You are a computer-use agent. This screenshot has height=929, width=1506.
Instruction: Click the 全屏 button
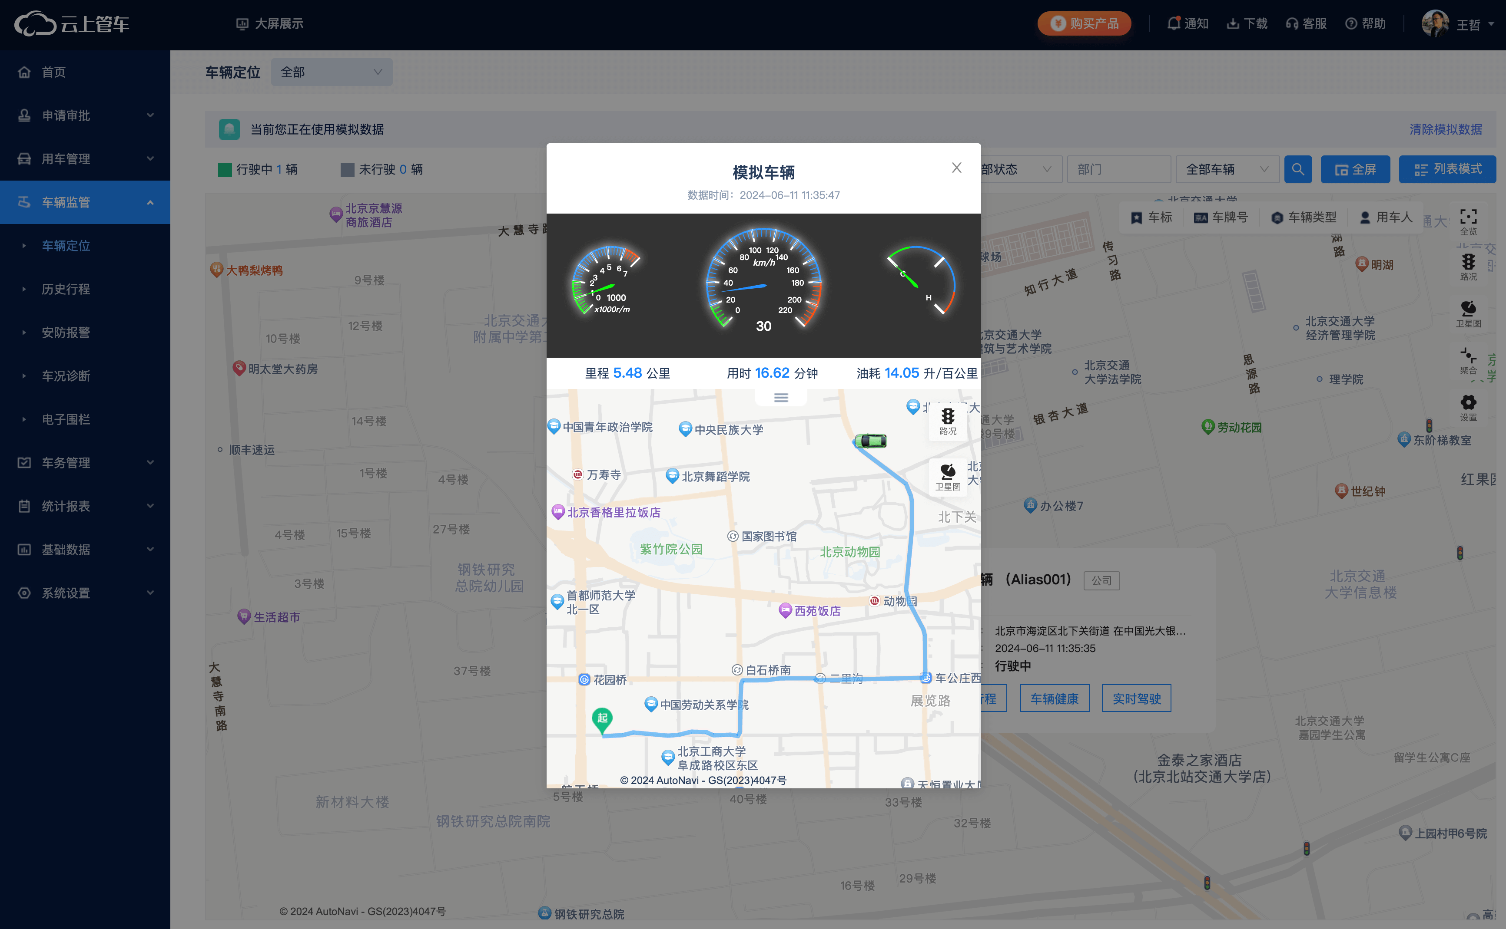tap(1355, 169)
